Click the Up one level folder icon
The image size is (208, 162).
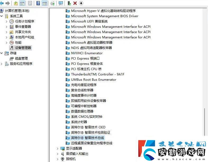tap(16, 3)
